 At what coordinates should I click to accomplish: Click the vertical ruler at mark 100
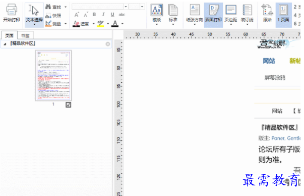click(118, 104)
